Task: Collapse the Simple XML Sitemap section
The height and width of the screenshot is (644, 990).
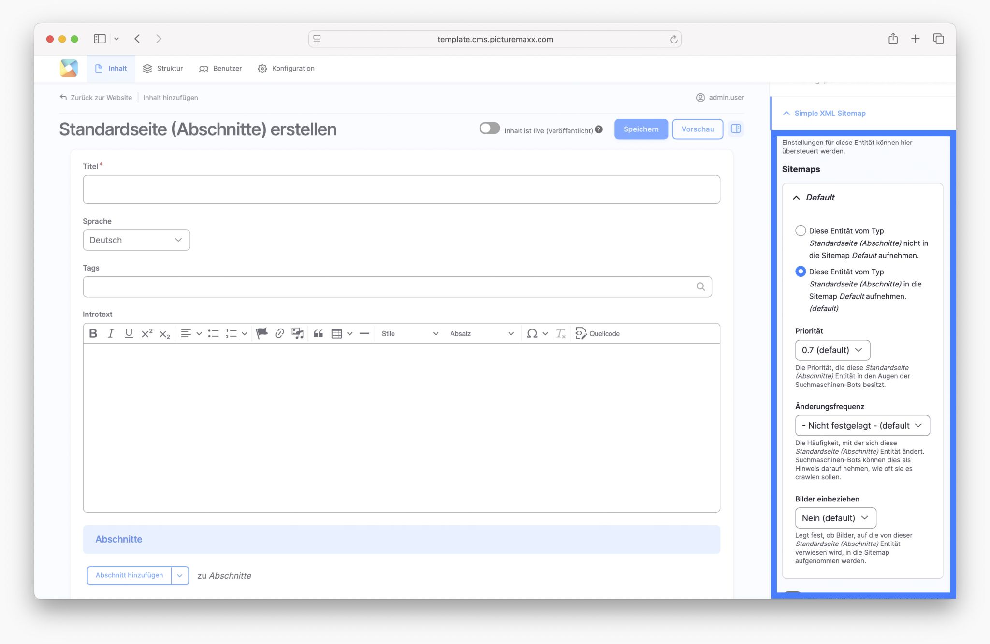Action: pyautogui.click(x=830, y=113)
